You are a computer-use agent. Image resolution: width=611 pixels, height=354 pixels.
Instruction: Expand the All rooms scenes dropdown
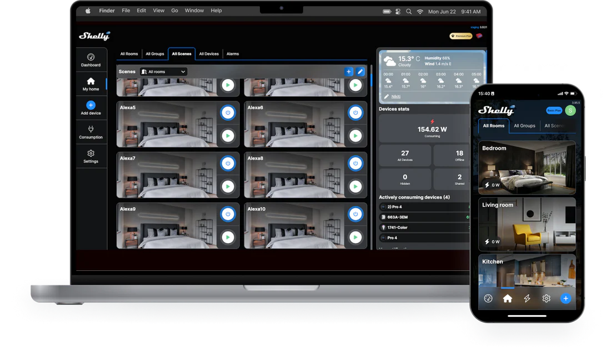164,71
